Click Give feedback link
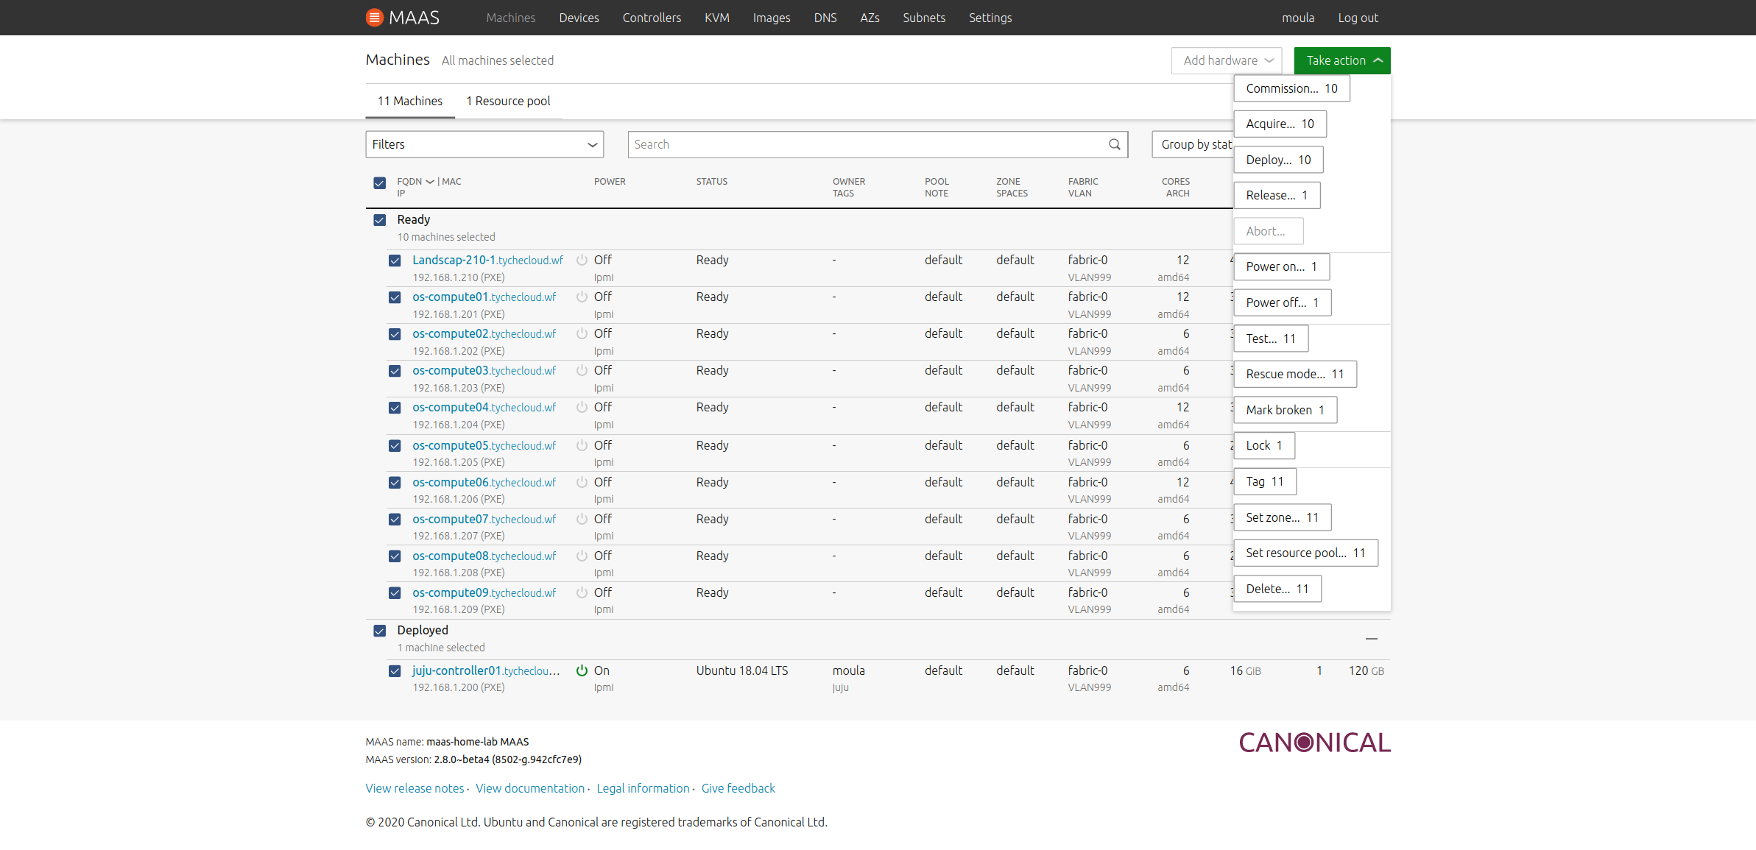1756x850 pixels. (x=738, y=788)
